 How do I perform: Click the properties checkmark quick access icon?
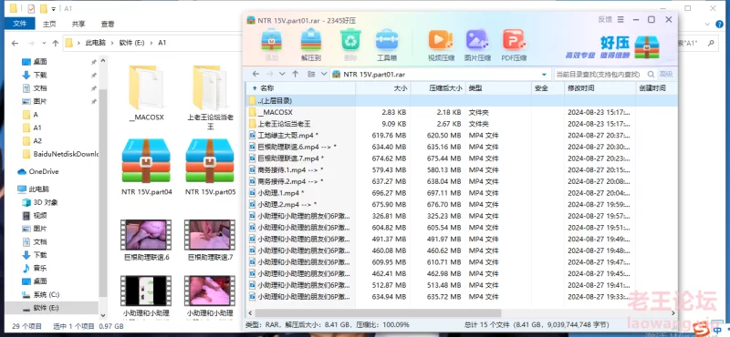click(31, 9)
